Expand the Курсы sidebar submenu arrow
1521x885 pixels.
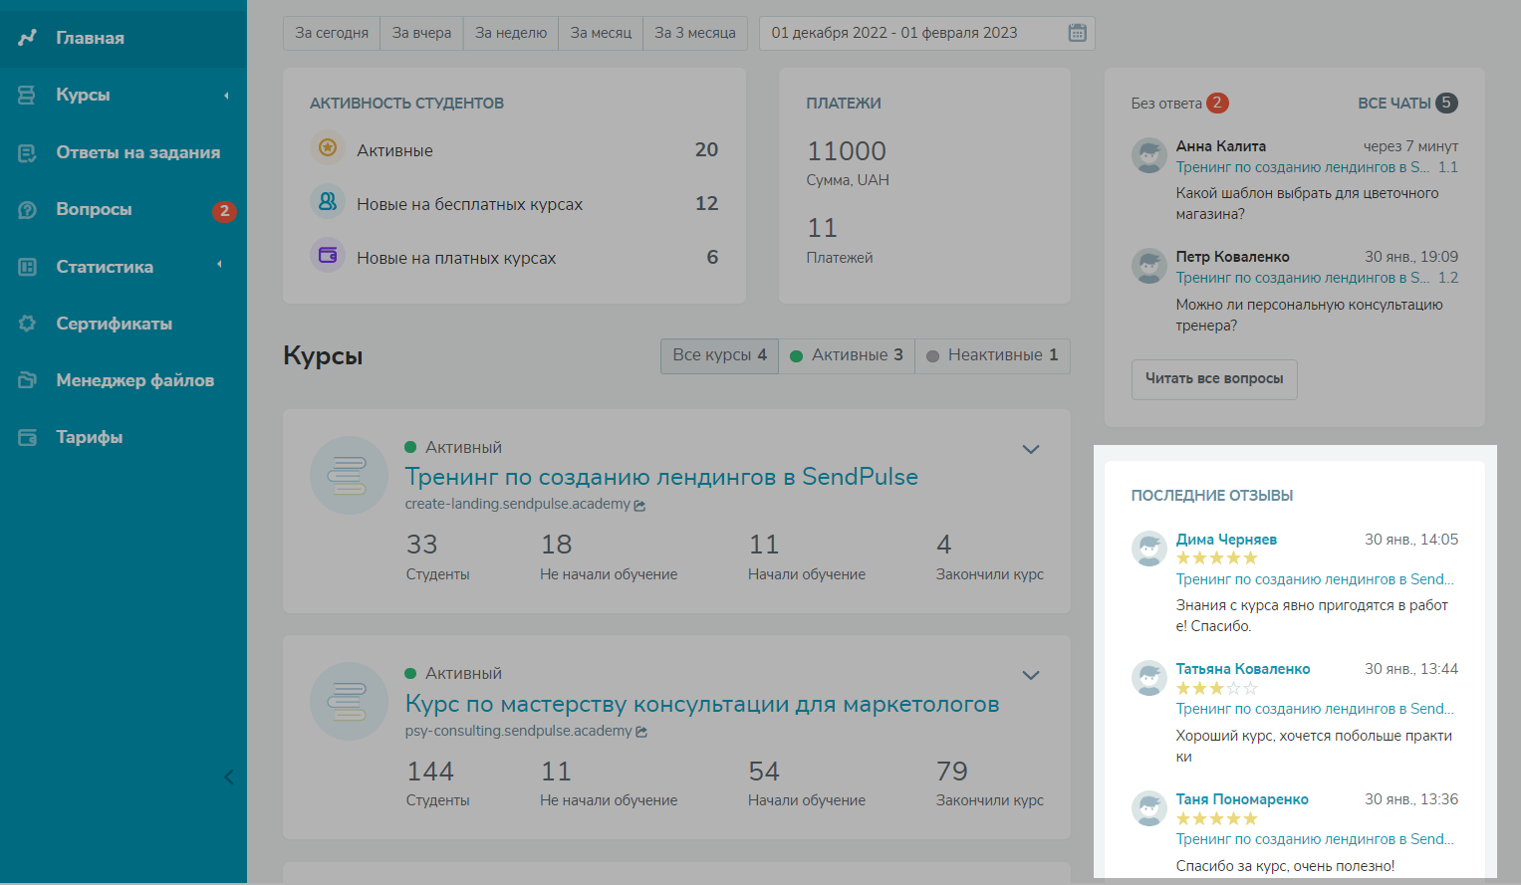tap(226, 96)
